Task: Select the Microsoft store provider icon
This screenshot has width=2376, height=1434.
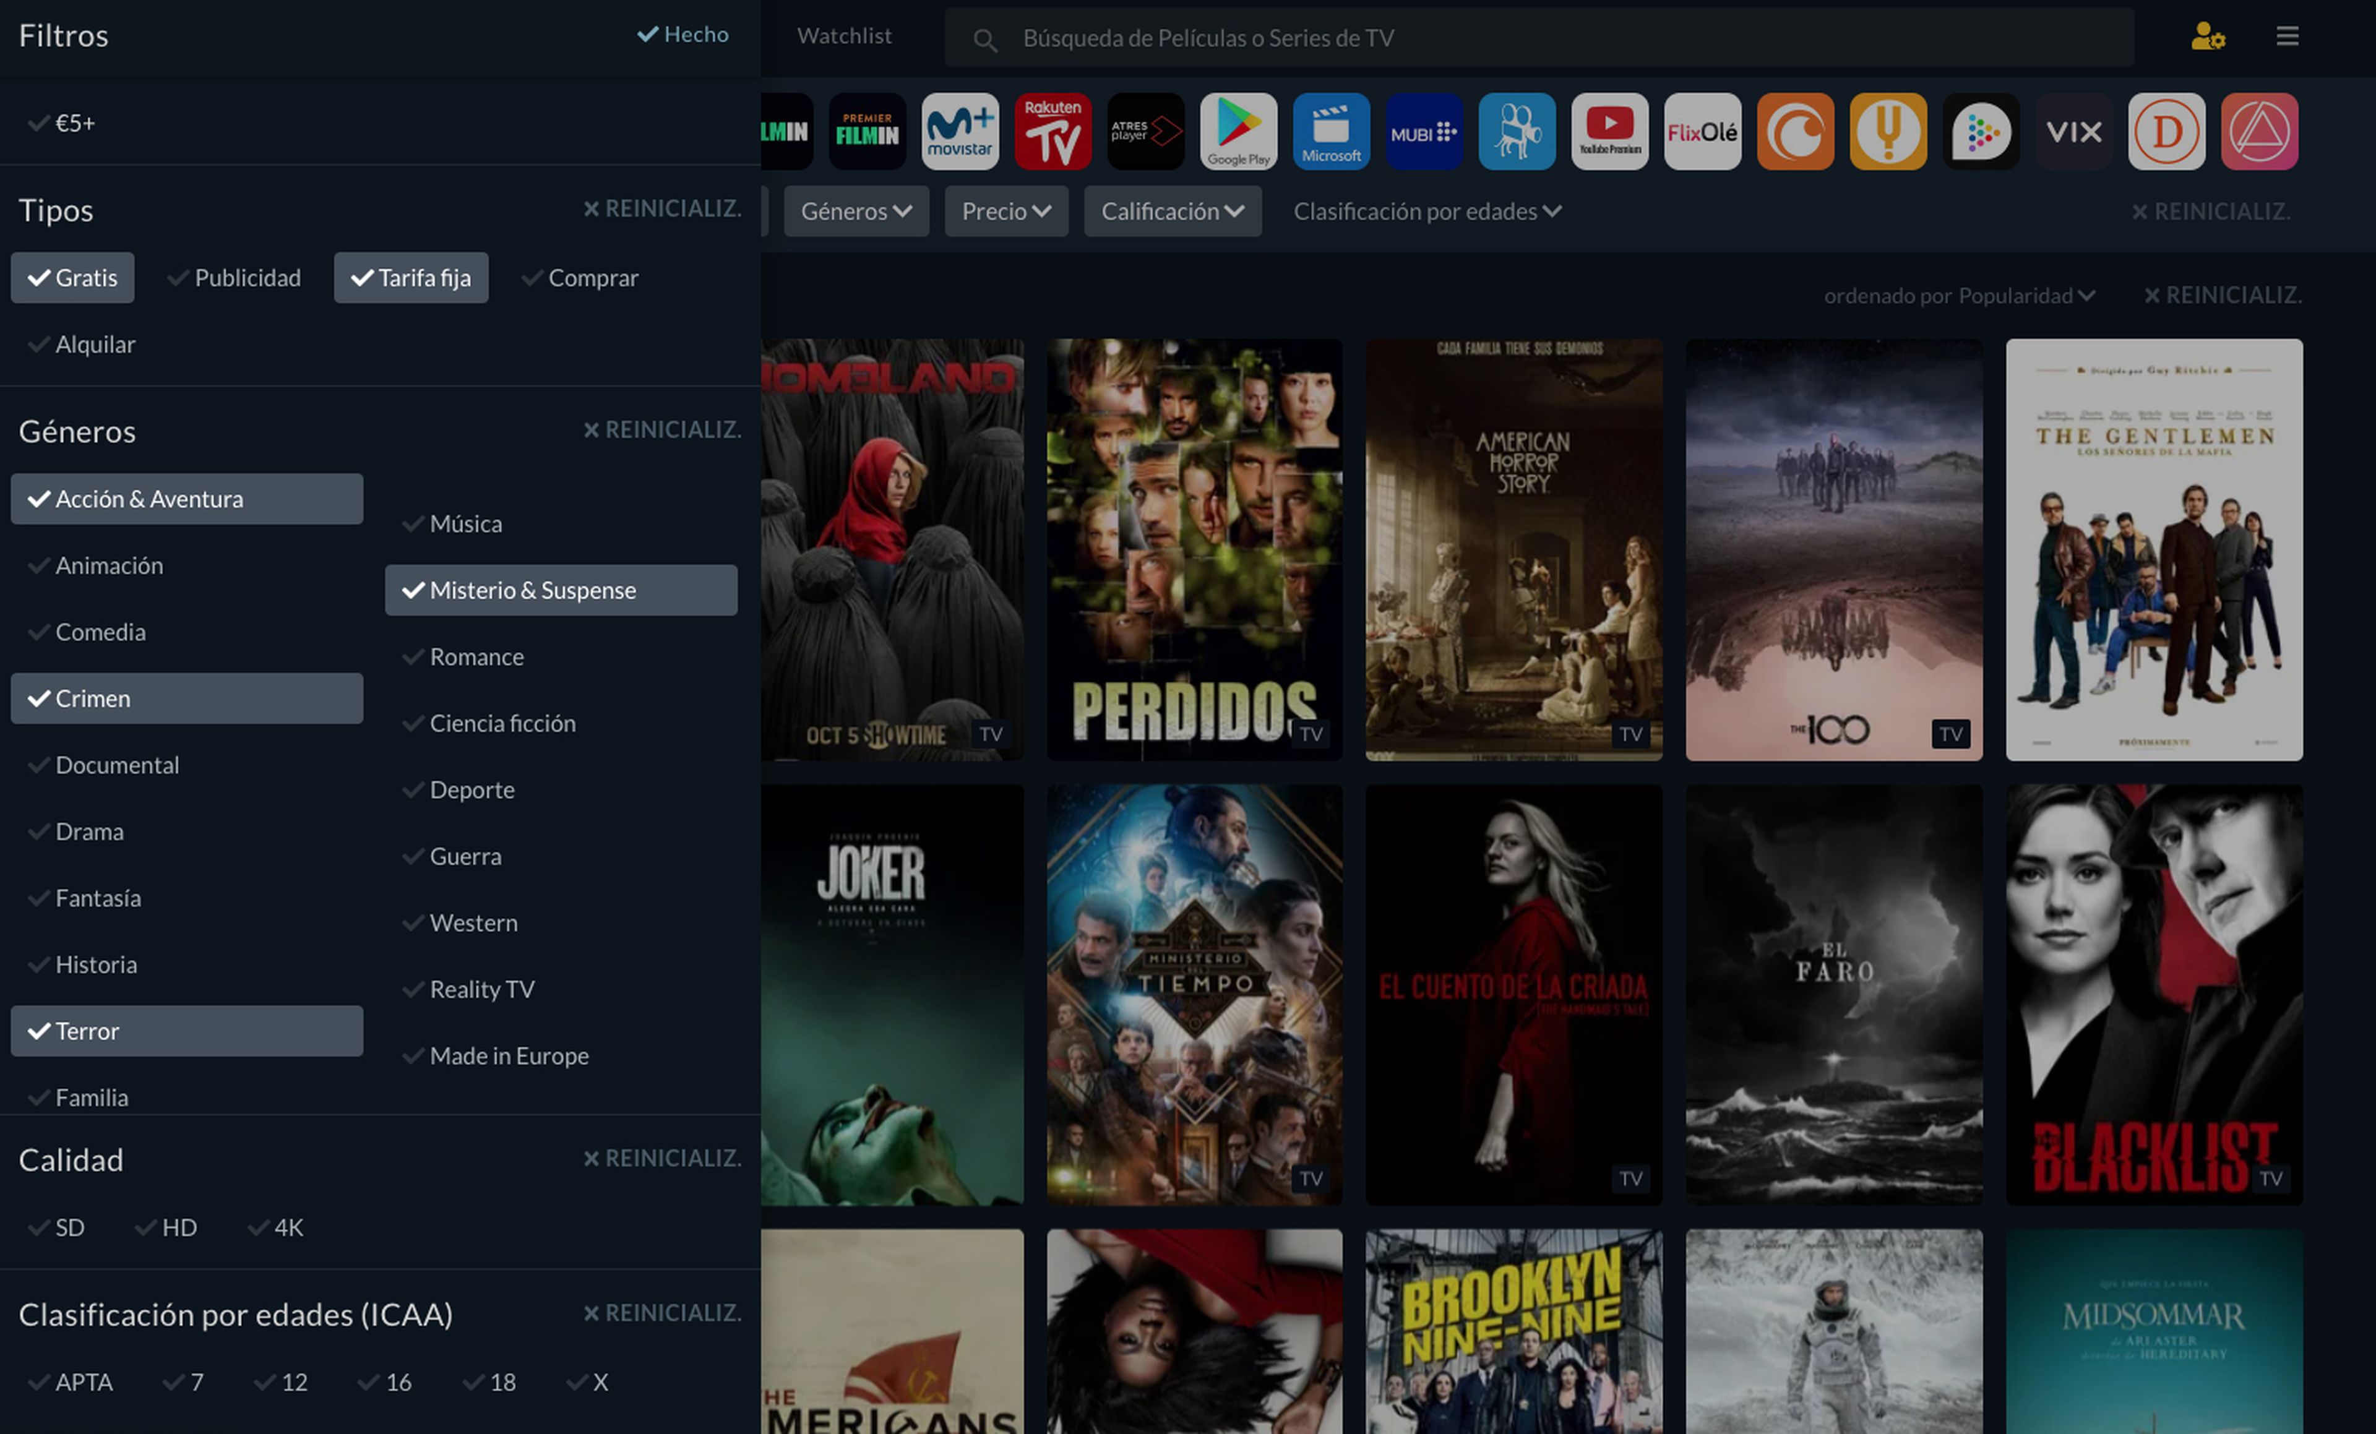Action: coord(1331,131)
